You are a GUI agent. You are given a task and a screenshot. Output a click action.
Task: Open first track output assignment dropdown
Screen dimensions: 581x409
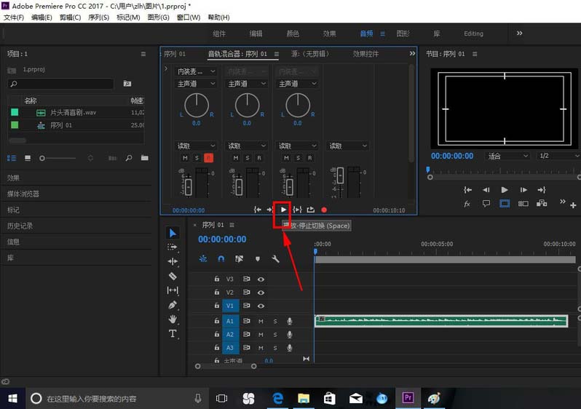click(x=196, y=84)
